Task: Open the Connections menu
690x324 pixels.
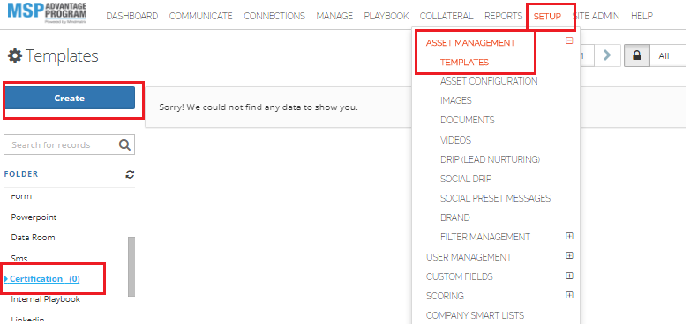Action: (274, 16)
